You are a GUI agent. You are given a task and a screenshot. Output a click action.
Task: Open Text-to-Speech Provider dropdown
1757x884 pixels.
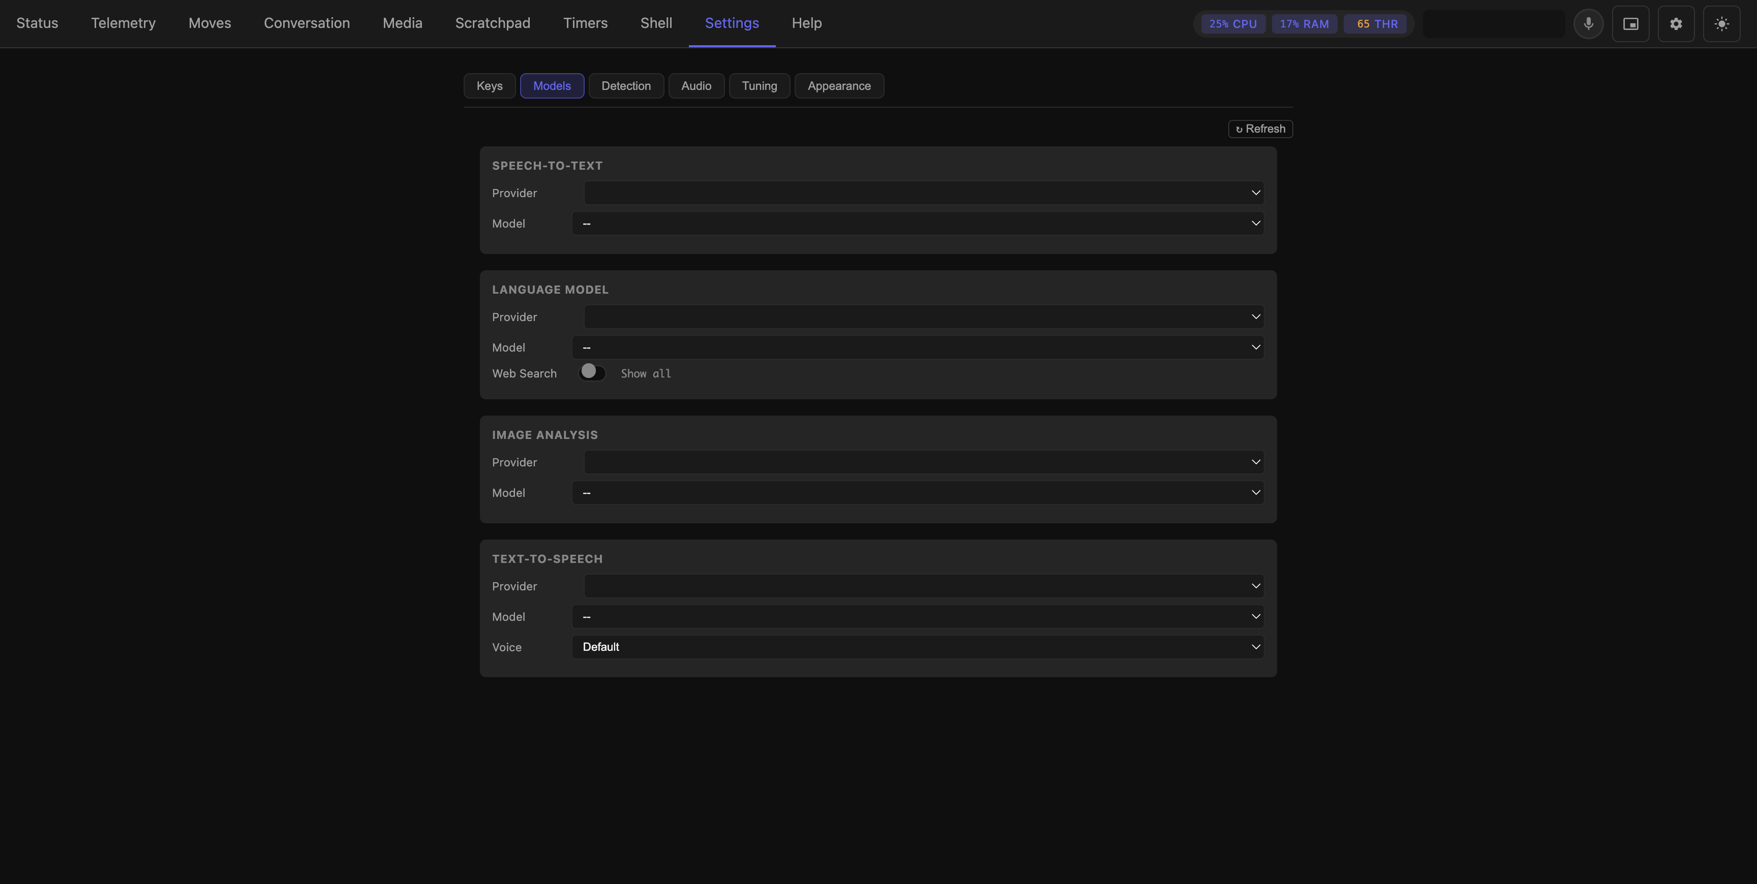[x=924, y=586]
